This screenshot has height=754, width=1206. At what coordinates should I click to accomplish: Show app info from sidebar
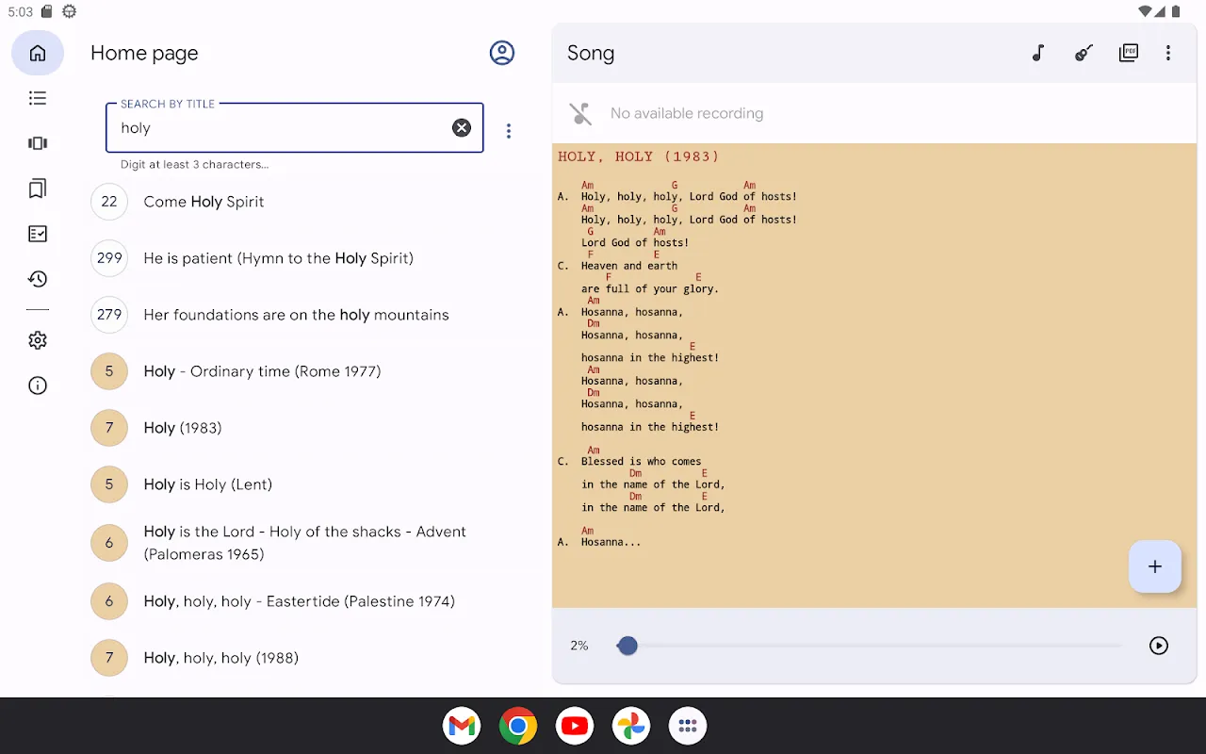38,385
